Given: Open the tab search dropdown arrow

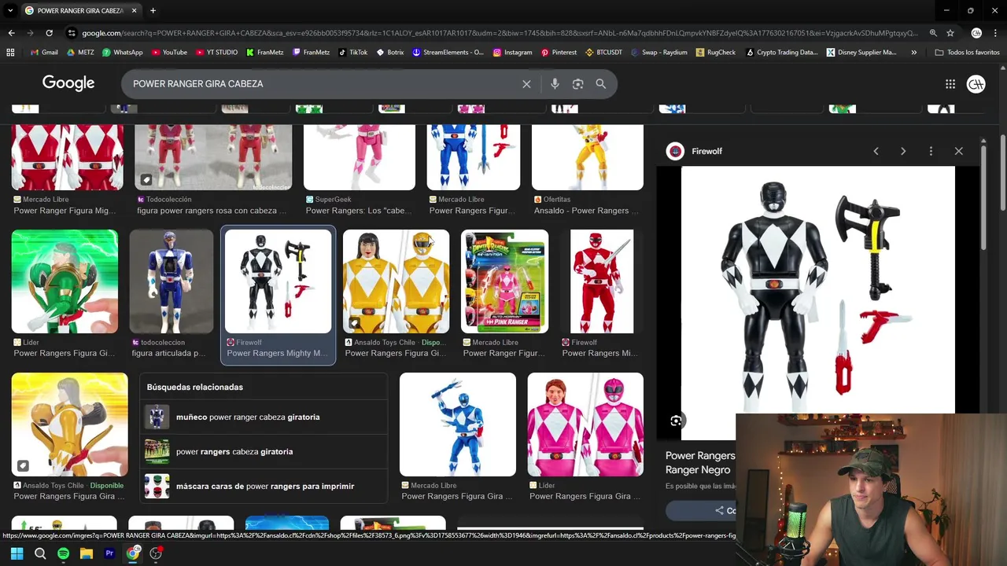Looking at the screenshot, I should pyautogui.click(x=10, y=11).
